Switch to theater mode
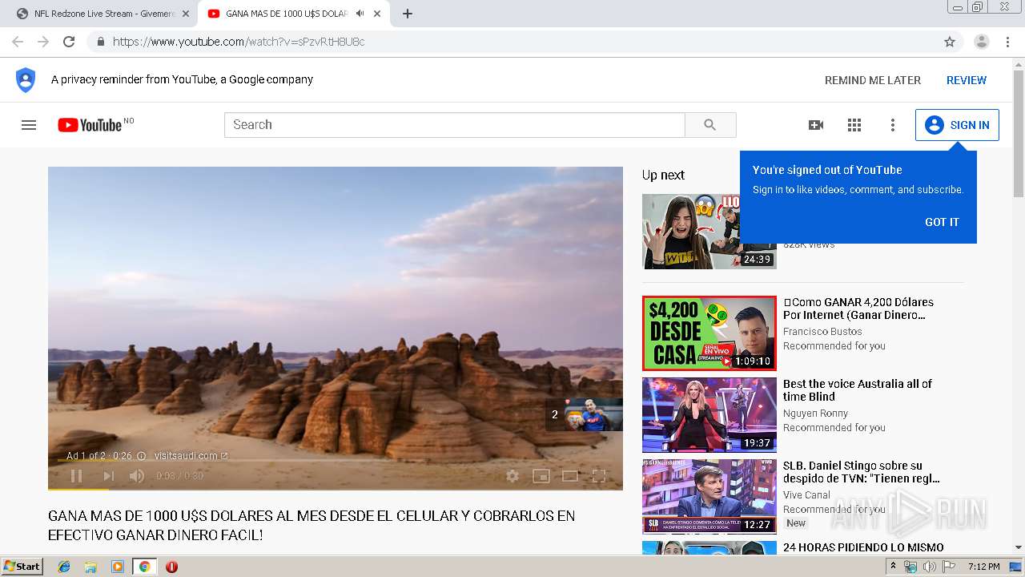The image size is (1025, 577). [570, 476]
